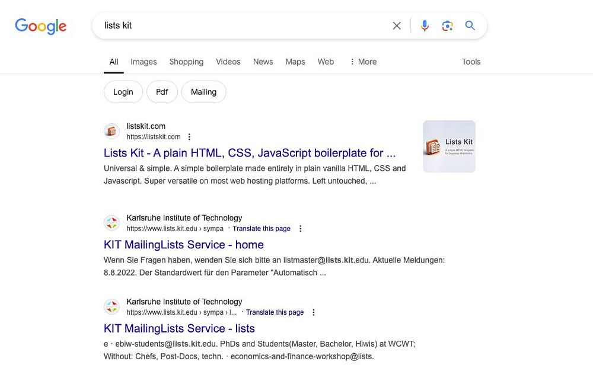593x374 pixels.
Task: Expand the More search filters menu
Action: tap(363, 62)
